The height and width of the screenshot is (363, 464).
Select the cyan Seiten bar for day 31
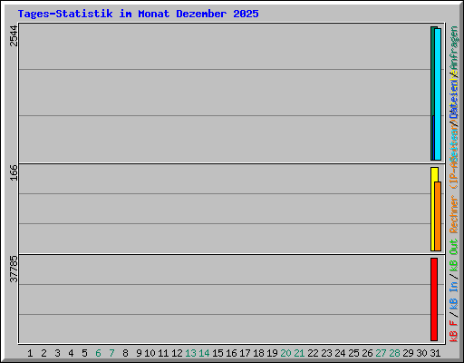coord(438,94)
